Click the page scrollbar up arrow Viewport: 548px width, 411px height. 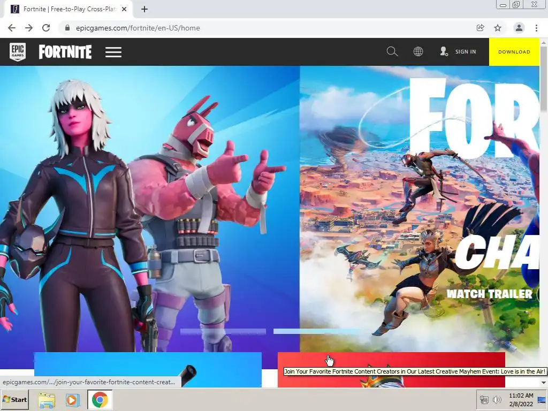(x=544, y=42)
